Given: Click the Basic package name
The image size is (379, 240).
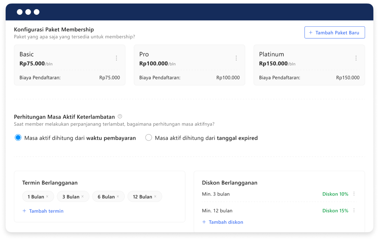Looking at the screenshot, I should click(27, 54).
